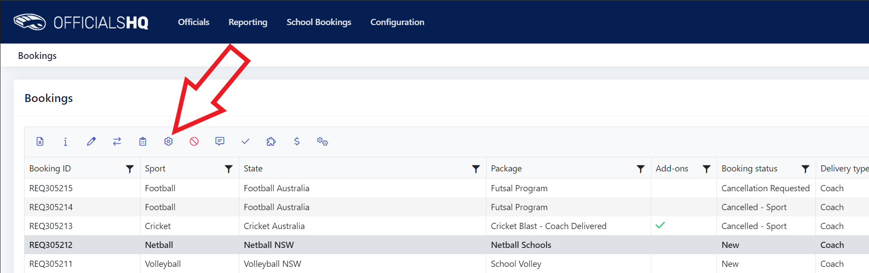Open the Booking ID column filter
This screenshot has width=869, height=273.
point(130,169)
